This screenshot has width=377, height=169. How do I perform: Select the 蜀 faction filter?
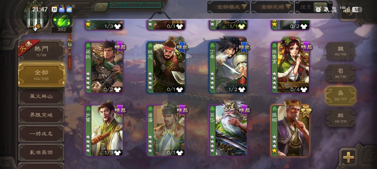click(x=341, y=73)
